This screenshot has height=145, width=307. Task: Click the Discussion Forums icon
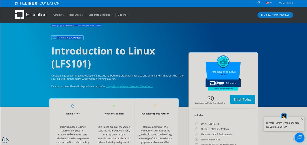[x=196, y=140]
